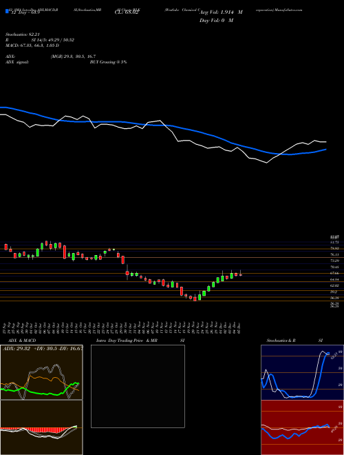Click the last candlestick on the price chart

tap(241, 274)
